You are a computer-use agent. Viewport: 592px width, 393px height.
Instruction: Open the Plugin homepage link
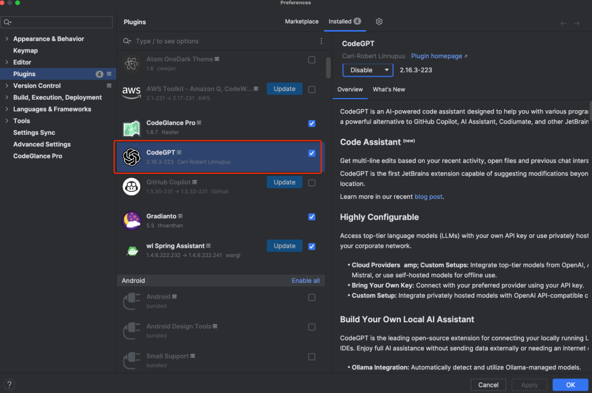pos(436,56)
